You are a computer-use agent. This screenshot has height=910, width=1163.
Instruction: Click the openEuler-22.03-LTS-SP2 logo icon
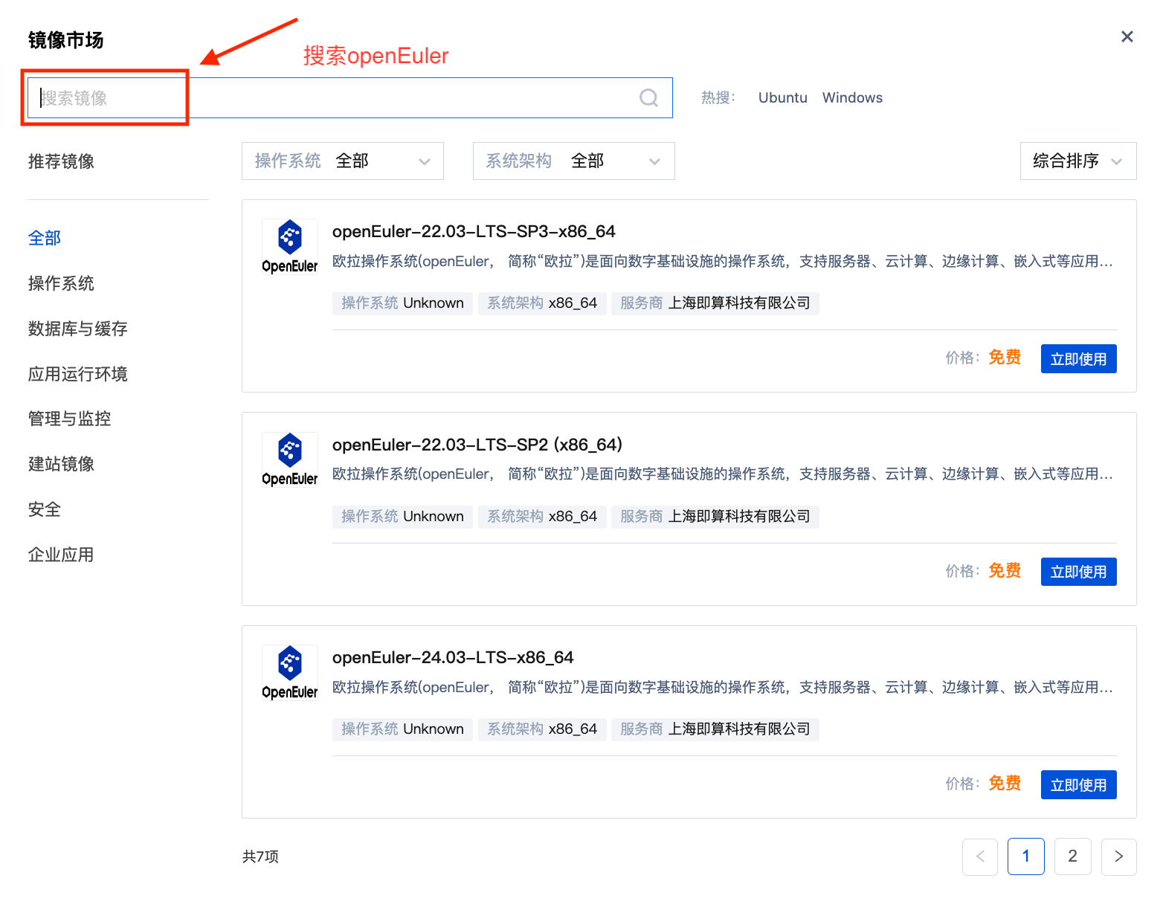point(290,459)
